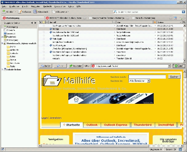The image size is (187, 152).
Task: Click the online status icon in status bar
Action: pyautogui.click(x=3, y=149)
